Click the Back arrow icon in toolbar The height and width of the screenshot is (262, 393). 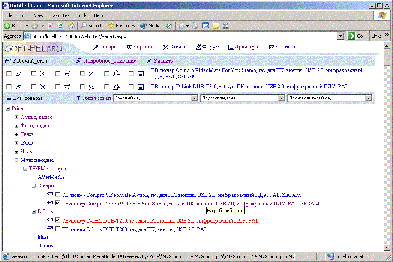click(x=7, y=26)
